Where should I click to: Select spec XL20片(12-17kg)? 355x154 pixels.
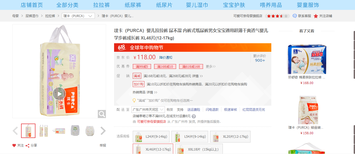(230, 137)
